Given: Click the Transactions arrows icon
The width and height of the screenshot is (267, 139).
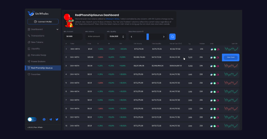Looking at the screenshot, I should (29, 36).
